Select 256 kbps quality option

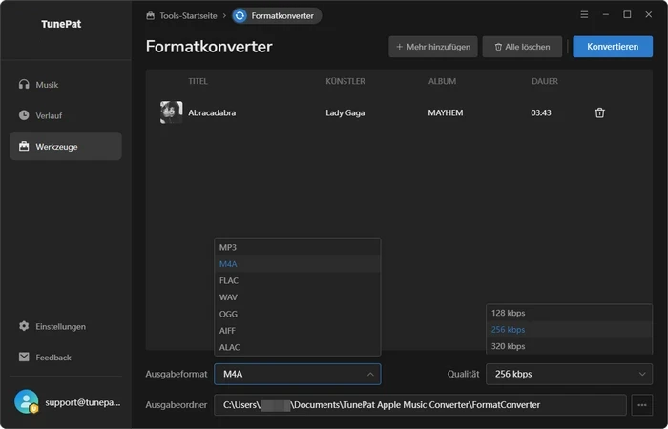[x=569, y=330]
